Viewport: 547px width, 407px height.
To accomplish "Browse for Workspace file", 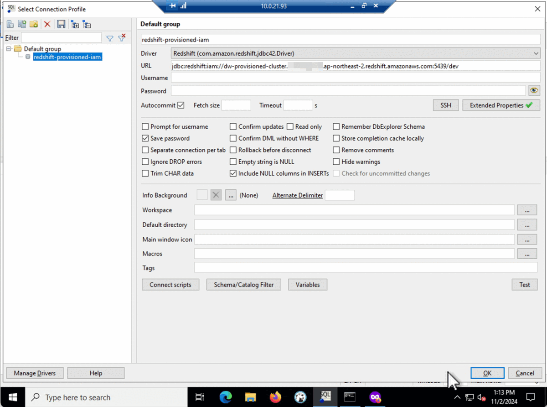I will (527, 210).
